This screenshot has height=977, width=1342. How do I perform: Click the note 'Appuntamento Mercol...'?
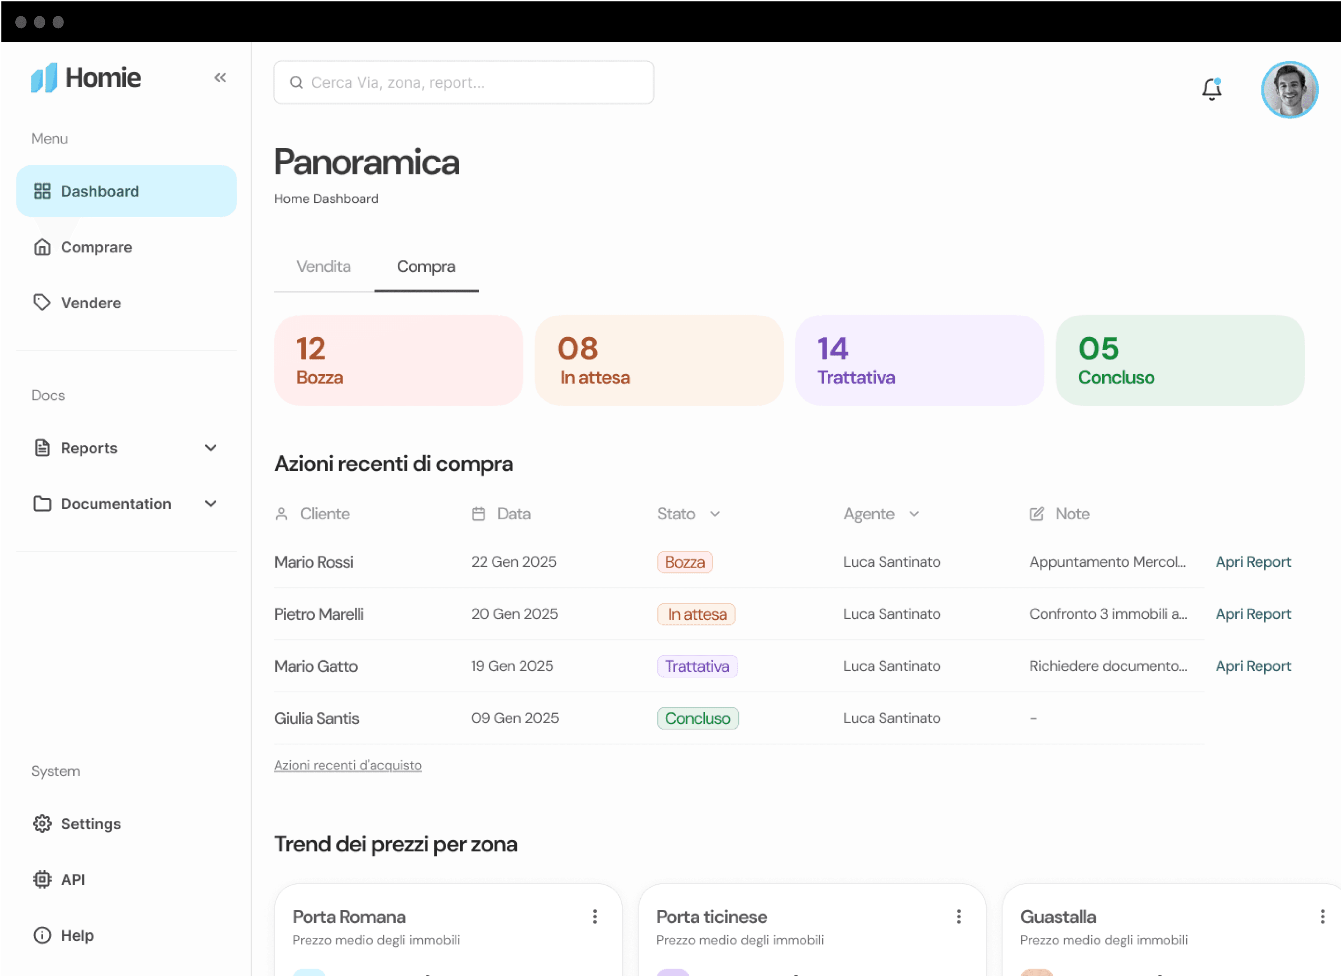point(1108,562)
